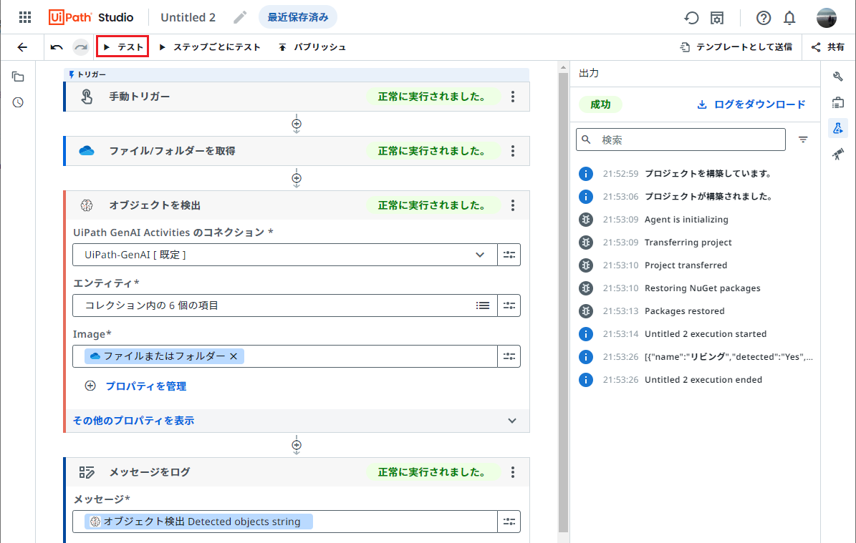856x543 pixels.
Task: Open the clipboard data manager icon
Action: click(838, 102)
